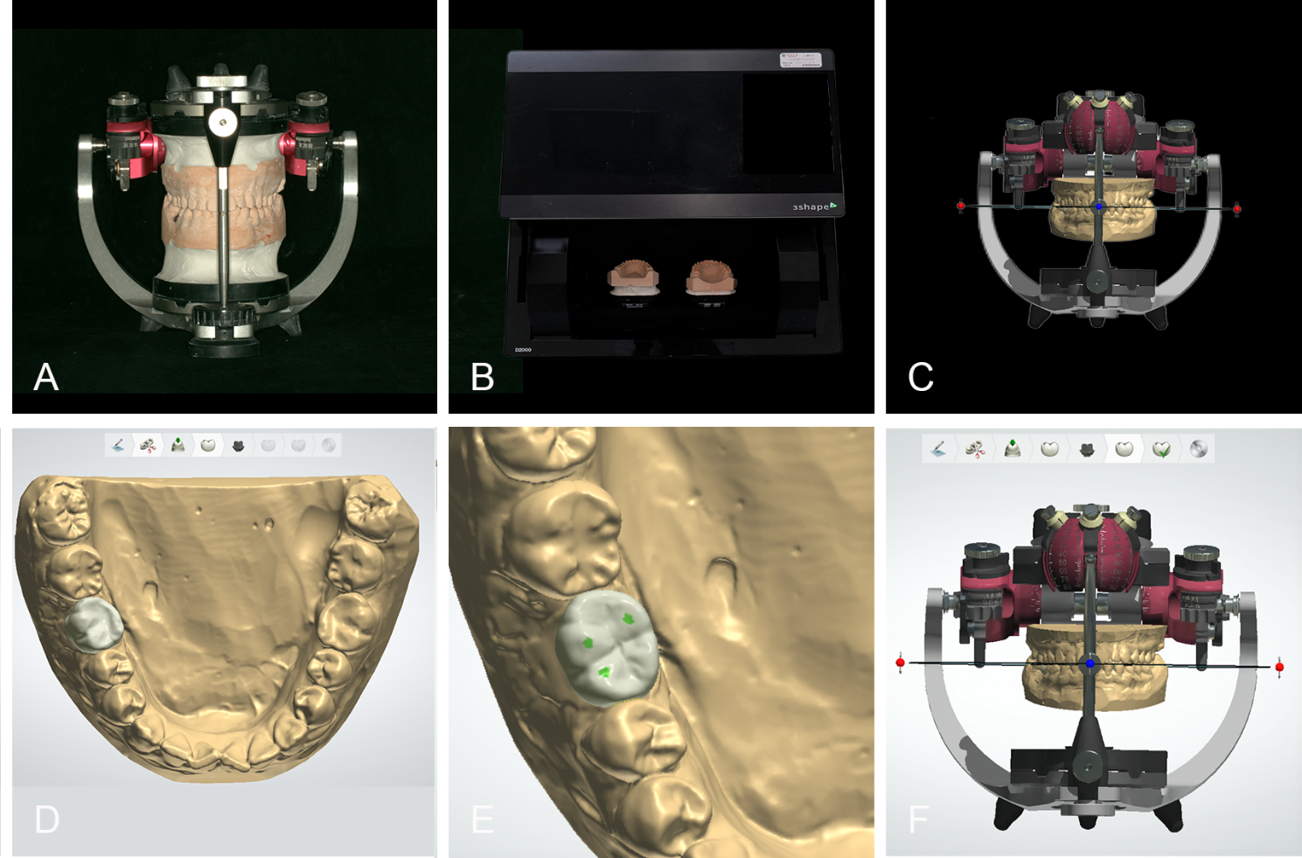Select the model sectioning scissors step in panel D
1302x858 pixels.
tap(149, 445)
